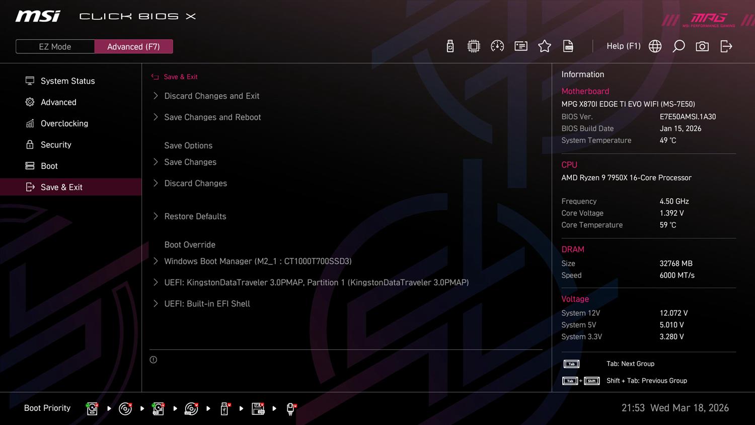
Task: Select the network boot device icon
Action: pyautogui.click(x=290, y=408)
